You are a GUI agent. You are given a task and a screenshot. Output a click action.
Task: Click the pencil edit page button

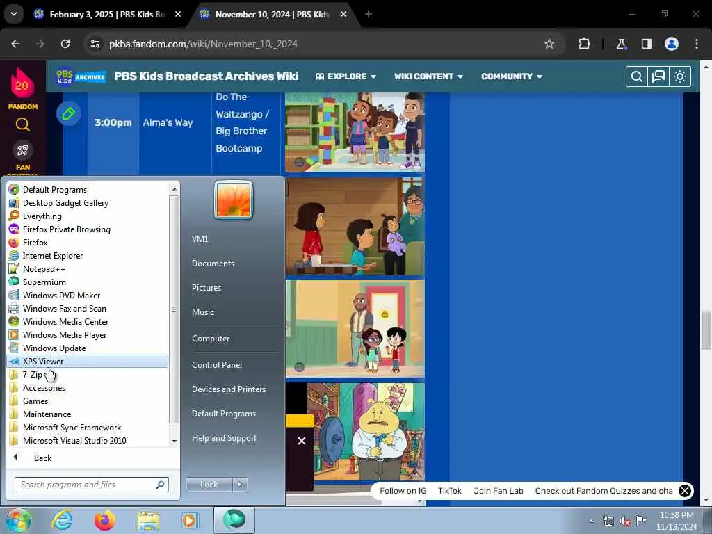click(69, 113)
